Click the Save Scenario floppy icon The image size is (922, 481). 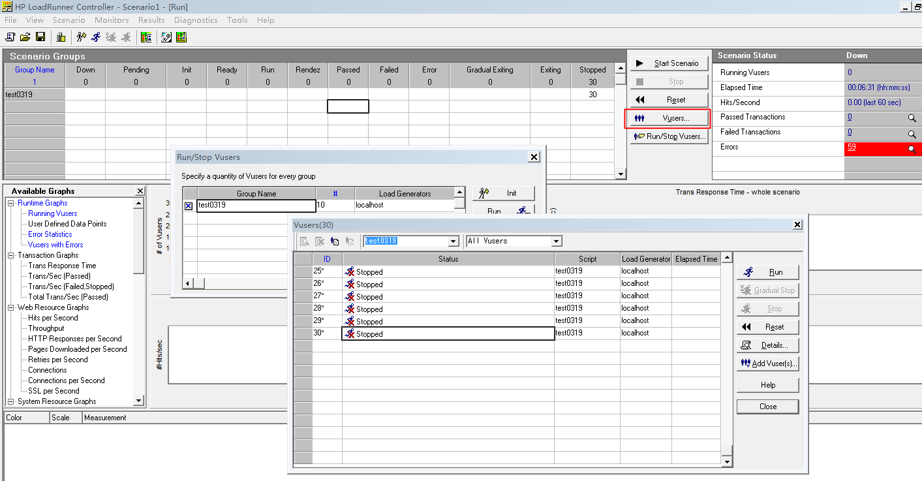pos(40,37)
